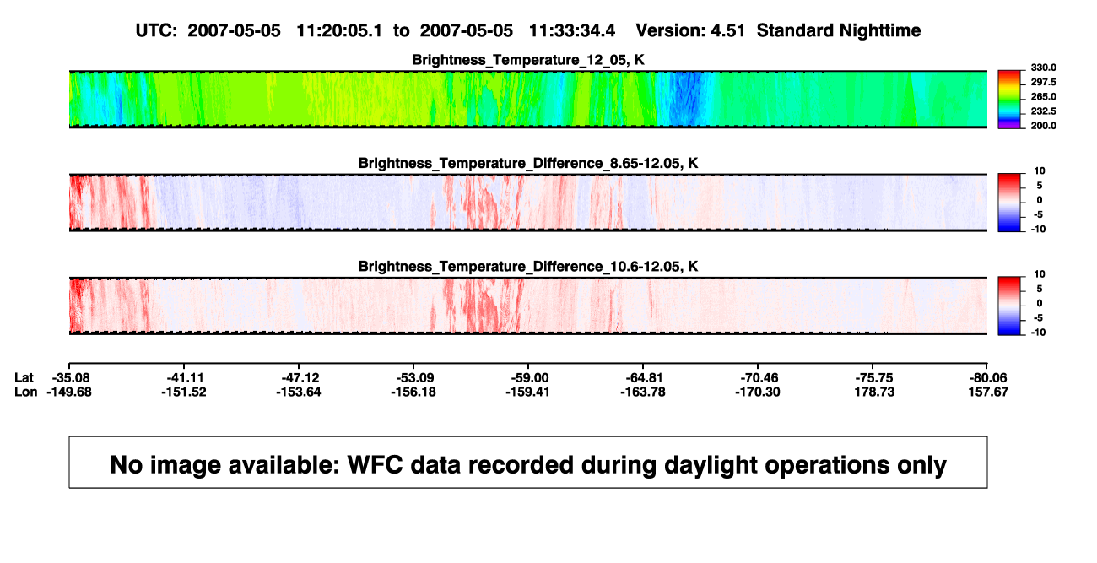
Task: Click the 265.0 colorbar label
Action: pyautogui.click(x=1042, y=96)
